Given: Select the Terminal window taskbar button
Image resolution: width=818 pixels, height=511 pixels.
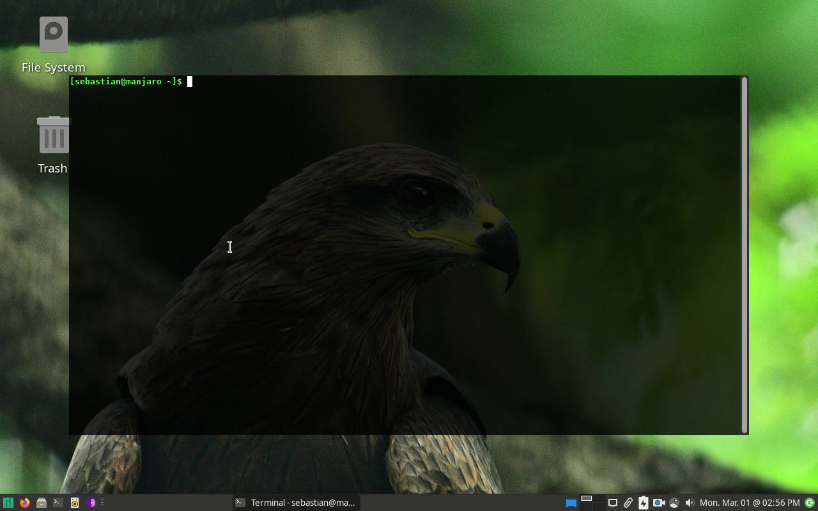Looking at the screenshot, I should click(x=295, y=503).
